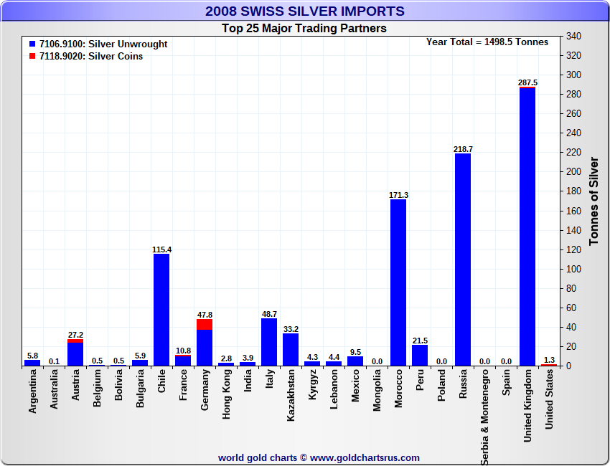Image resolution: width=610 pixels, height=466 pixels.
Task: Select the United Kingdom bar
Action: tap(527, 227)
